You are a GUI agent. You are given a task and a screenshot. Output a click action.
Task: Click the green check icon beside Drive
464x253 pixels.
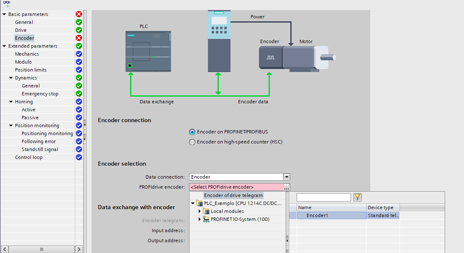pyautogui.click(x=79, y=30)
